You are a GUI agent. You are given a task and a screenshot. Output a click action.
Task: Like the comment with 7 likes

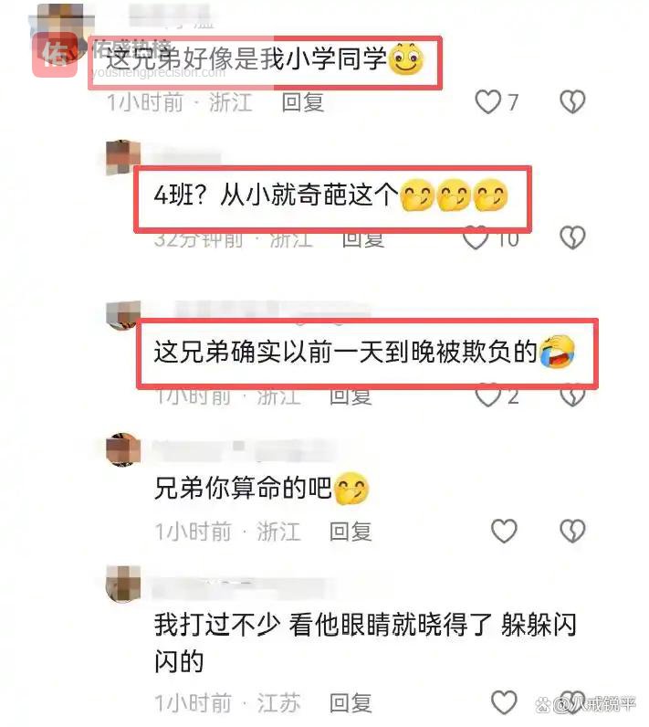click(x=488, y=101)
